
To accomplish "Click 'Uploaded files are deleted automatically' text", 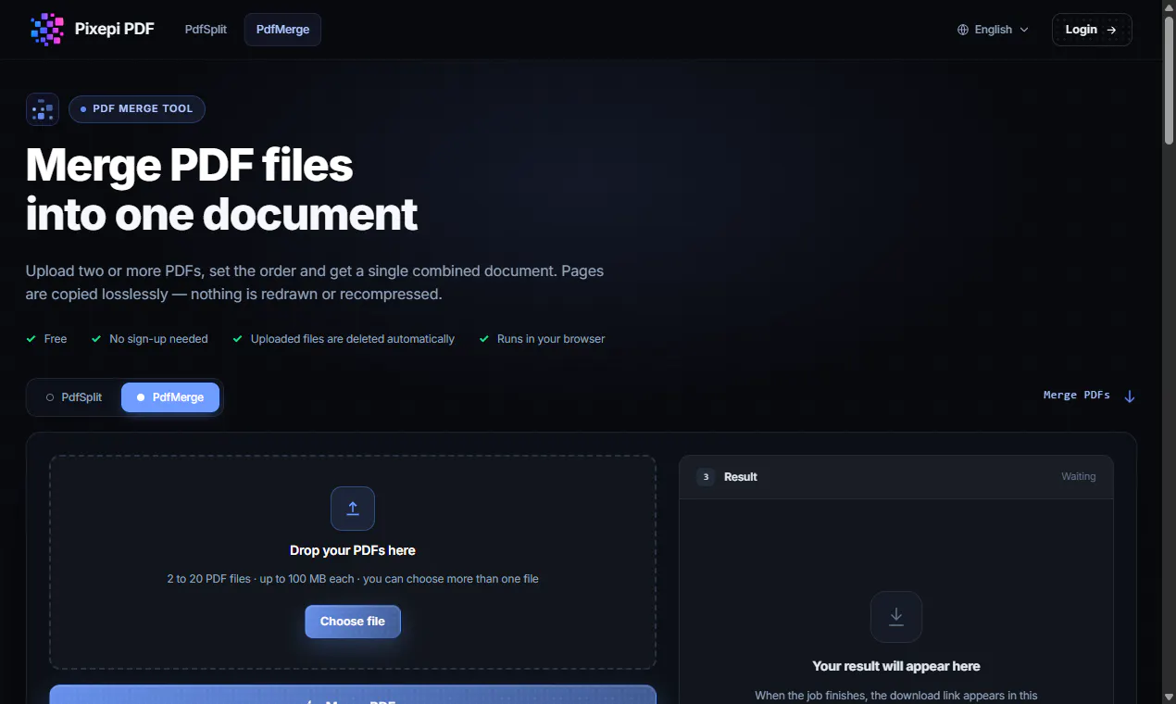I will [x=353, y=339].
